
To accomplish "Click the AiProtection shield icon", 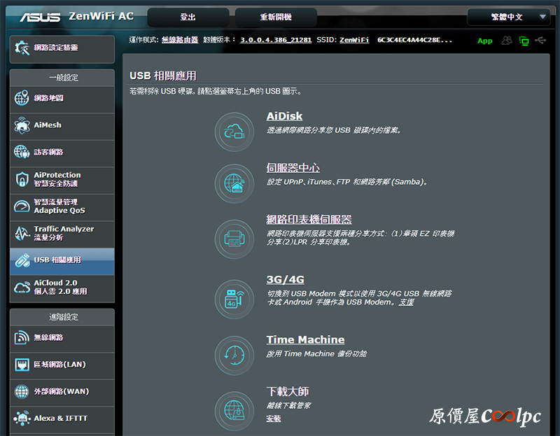I will pos(22,179).
